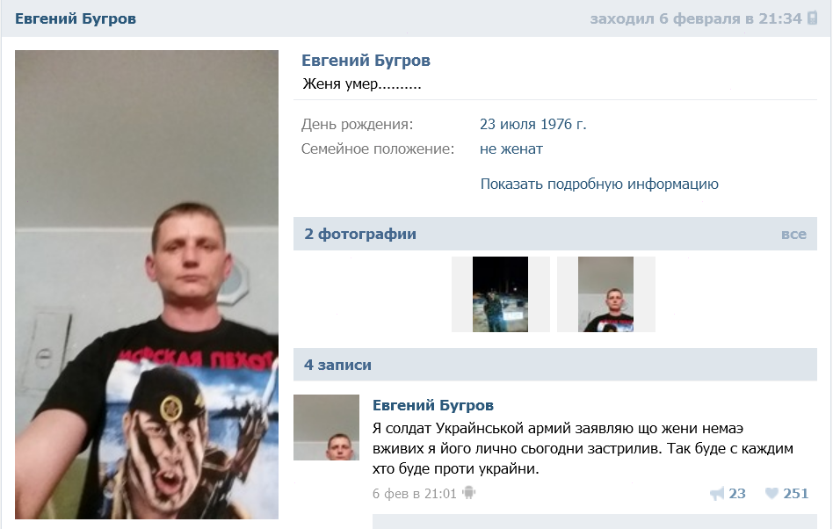Click marital status link 'не женат'
This screenshot has width=833, height=529.
[x=511, y=149]
